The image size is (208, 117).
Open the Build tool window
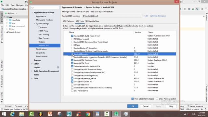click(18, 106)
